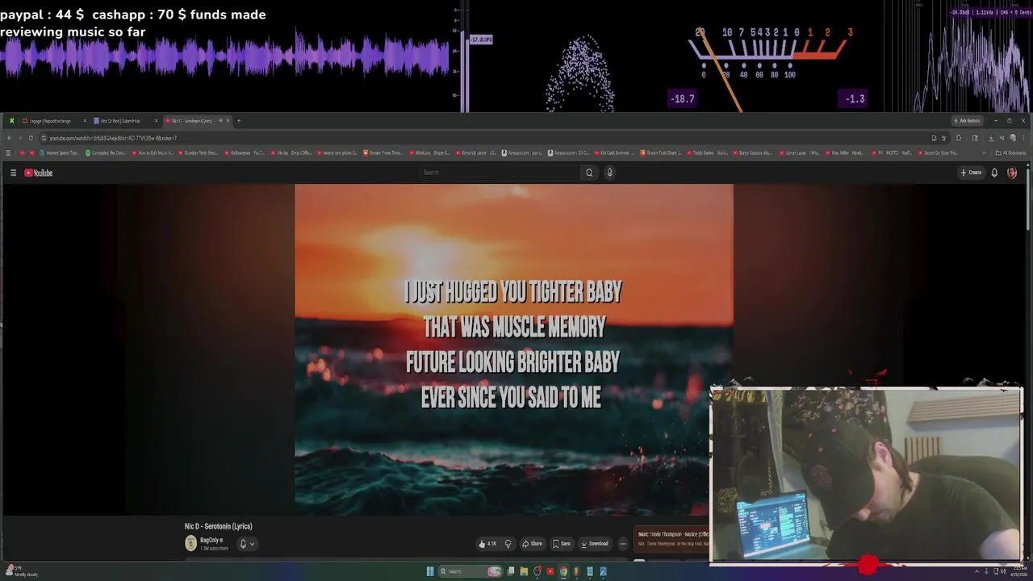Open How to Edit Music bookmark
Screen dimensions: 1033x581
151,153
